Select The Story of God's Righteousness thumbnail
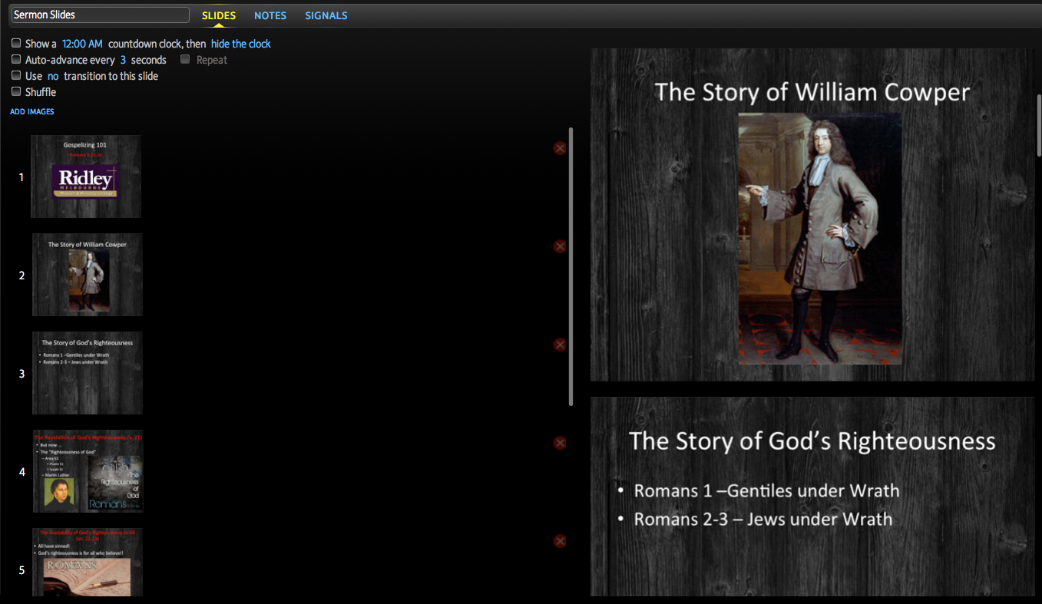Screen dimensions: 1042x604 click(x=88, y=373)
